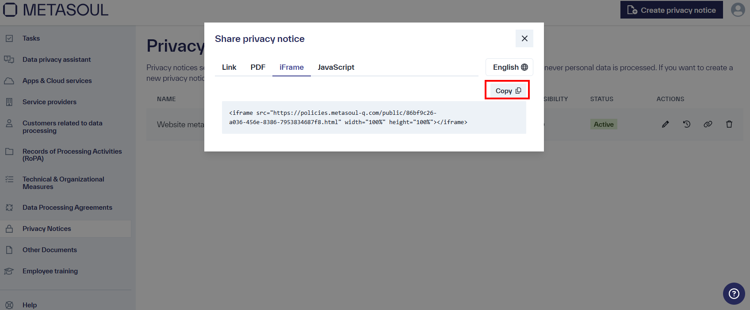Click the pencil edit icon for Website notice

[666, 125]
